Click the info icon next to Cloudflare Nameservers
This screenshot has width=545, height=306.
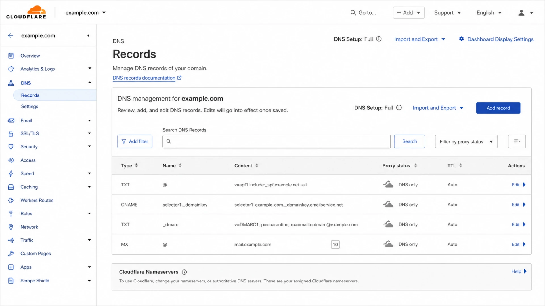tap(184, 272)
